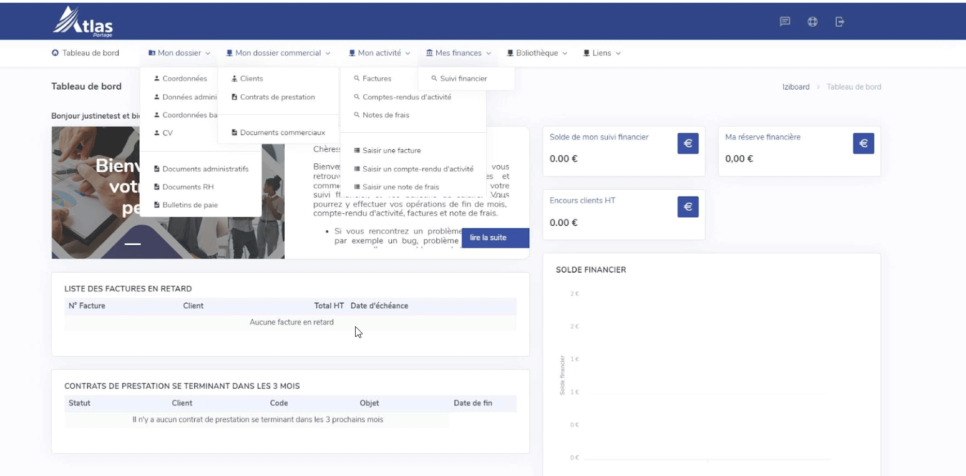Click the welcome banner image
The height and width of the screenshot is (476, 966).
168,193
